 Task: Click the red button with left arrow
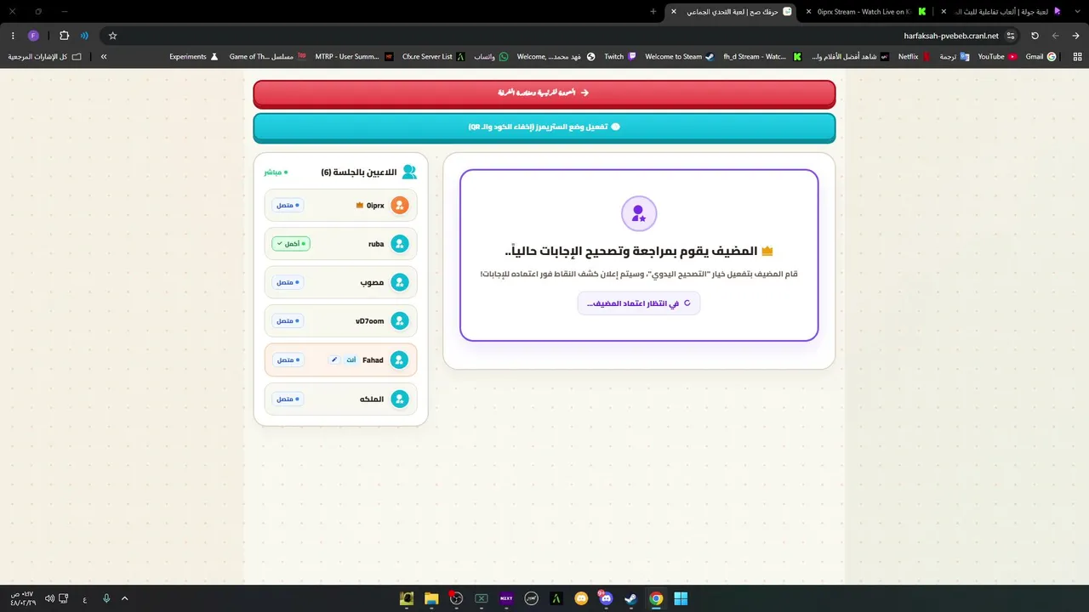[x=544, y=93]
